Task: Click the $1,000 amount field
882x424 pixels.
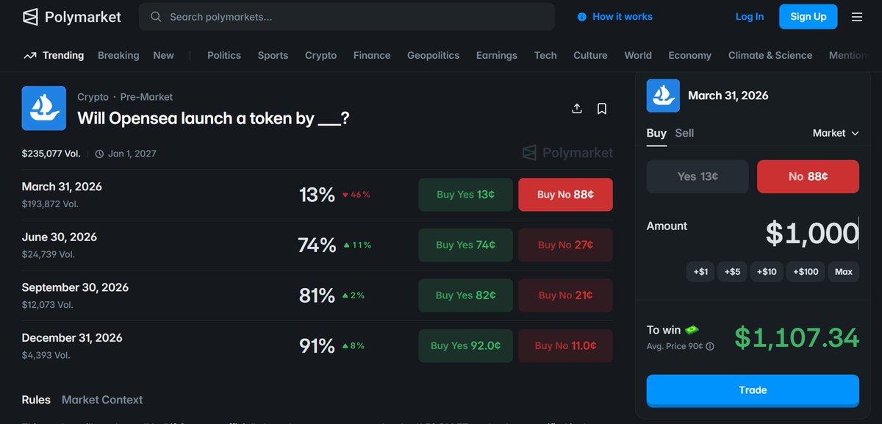Action: point(812,234)
